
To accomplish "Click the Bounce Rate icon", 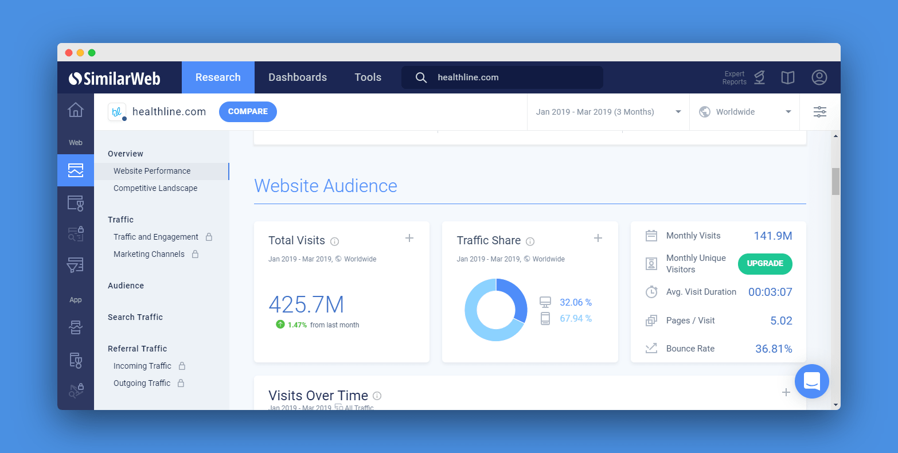I will point(651,348).
